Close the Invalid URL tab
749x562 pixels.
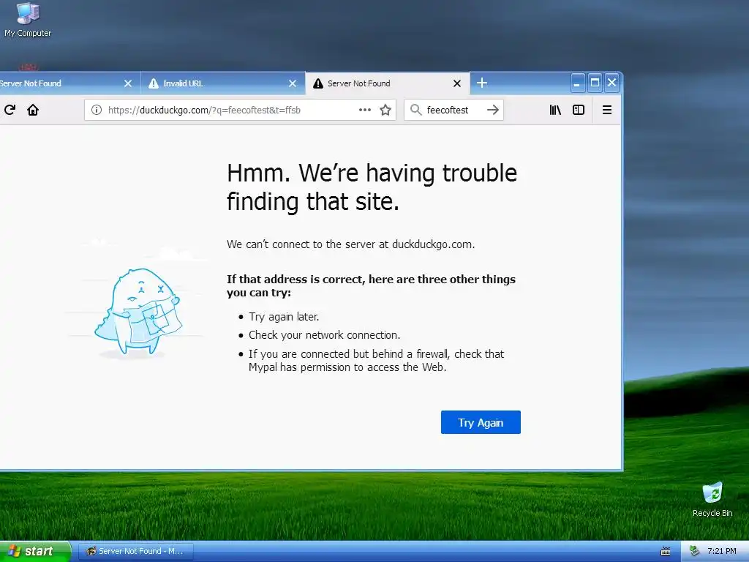pyautogui.click(x=293, y=83)
